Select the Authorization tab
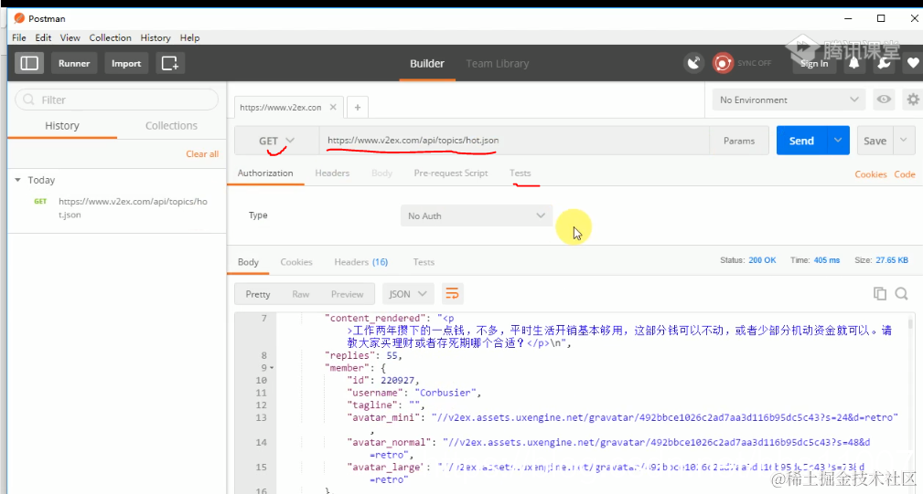The width and height of the screenshot is (923, 494). 265,173
